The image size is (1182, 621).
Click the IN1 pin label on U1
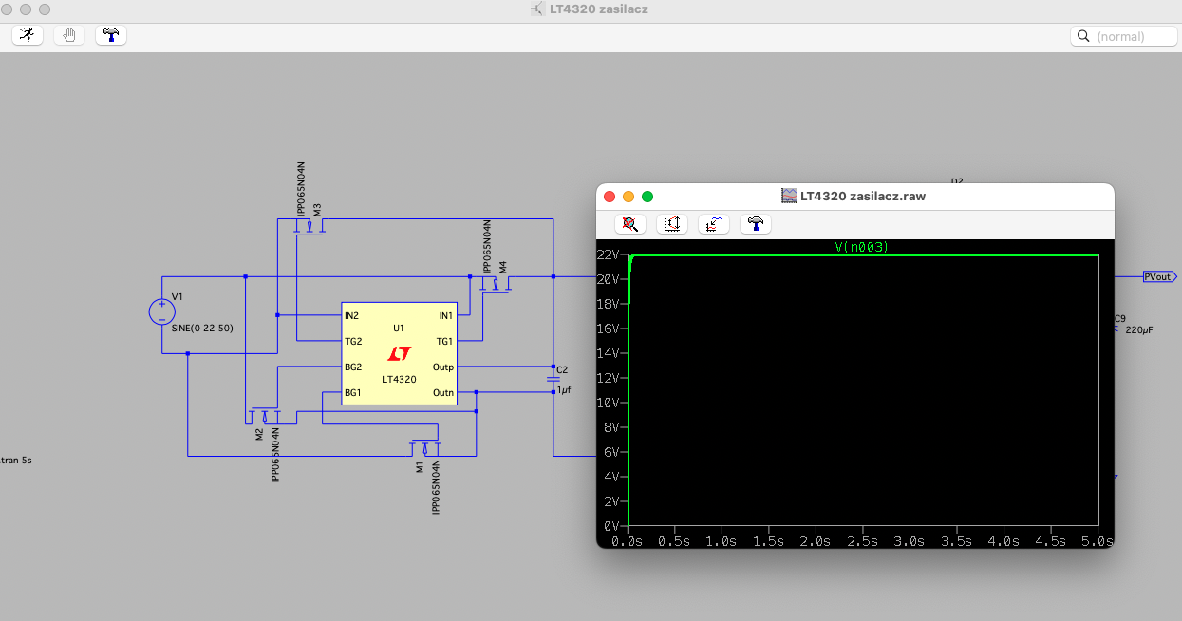click(446, 315)
